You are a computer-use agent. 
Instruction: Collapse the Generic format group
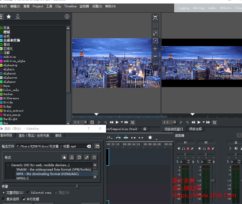(x=8, y=165)
